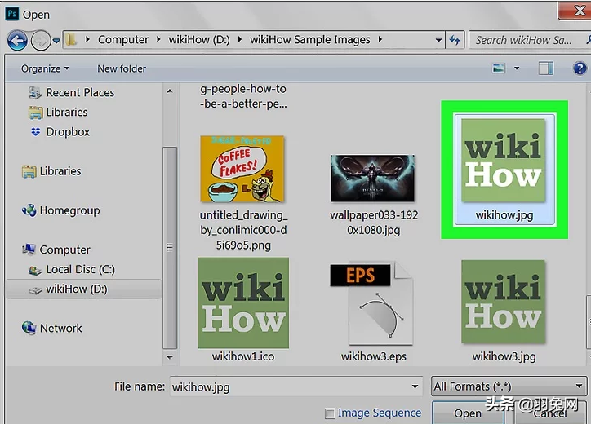The width and height of the screenshot is (591, 424).
Task: Click the Back navigation arrow
Action: pyautogui.click(x=17, y=40)
